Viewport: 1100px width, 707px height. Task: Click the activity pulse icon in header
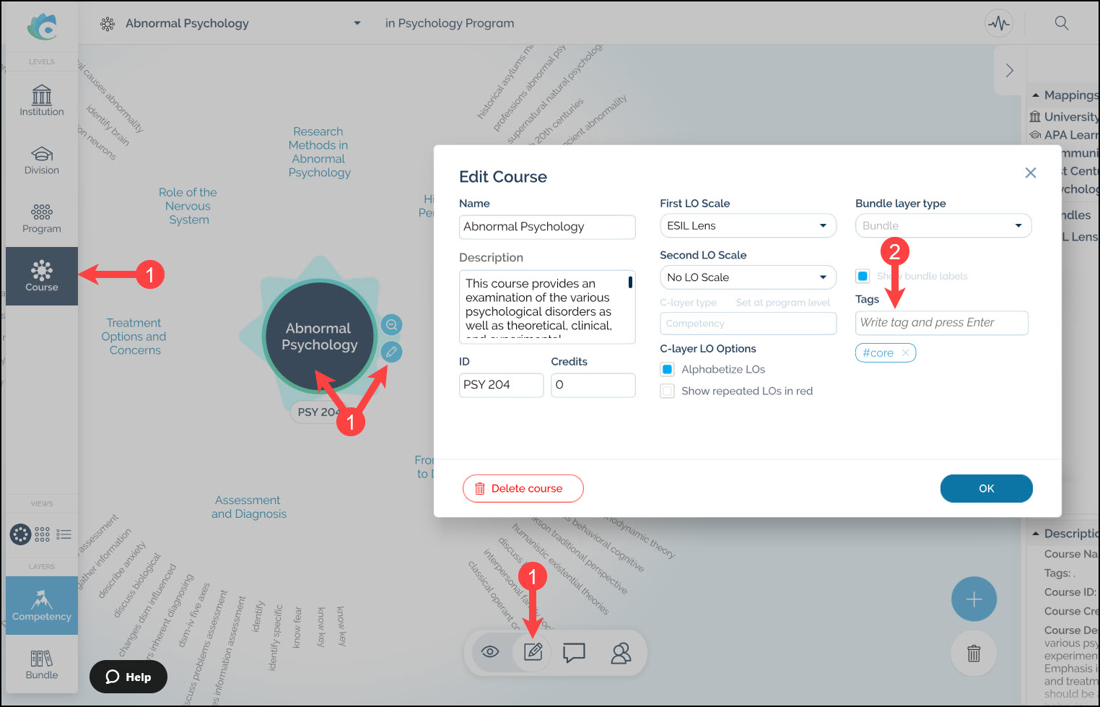pos(999,23)
